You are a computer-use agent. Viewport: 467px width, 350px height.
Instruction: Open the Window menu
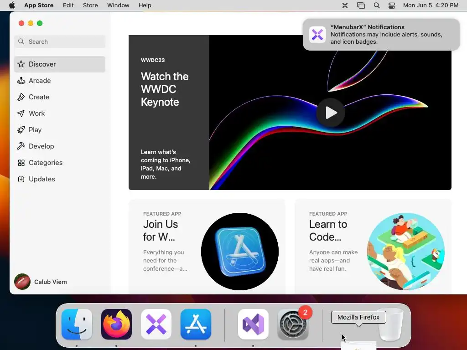click(x=118, y=5)
